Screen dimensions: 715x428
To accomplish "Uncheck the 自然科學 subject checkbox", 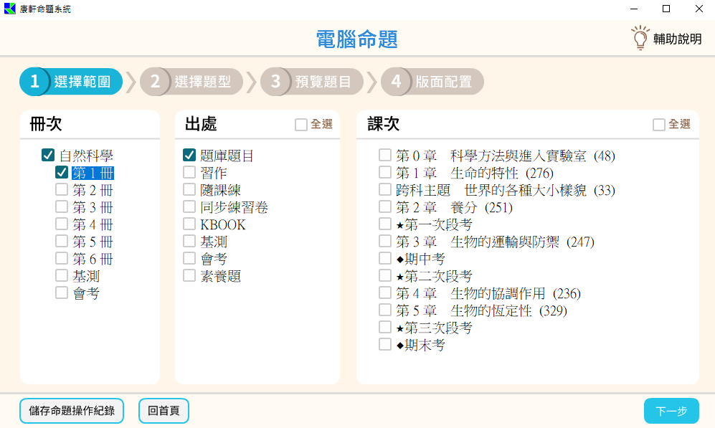I will tap(48, 155).
